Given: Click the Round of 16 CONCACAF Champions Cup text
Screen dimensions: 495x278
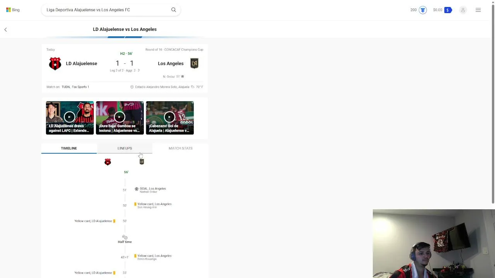Looking at the screenshot, I should (x=174, y=49).
